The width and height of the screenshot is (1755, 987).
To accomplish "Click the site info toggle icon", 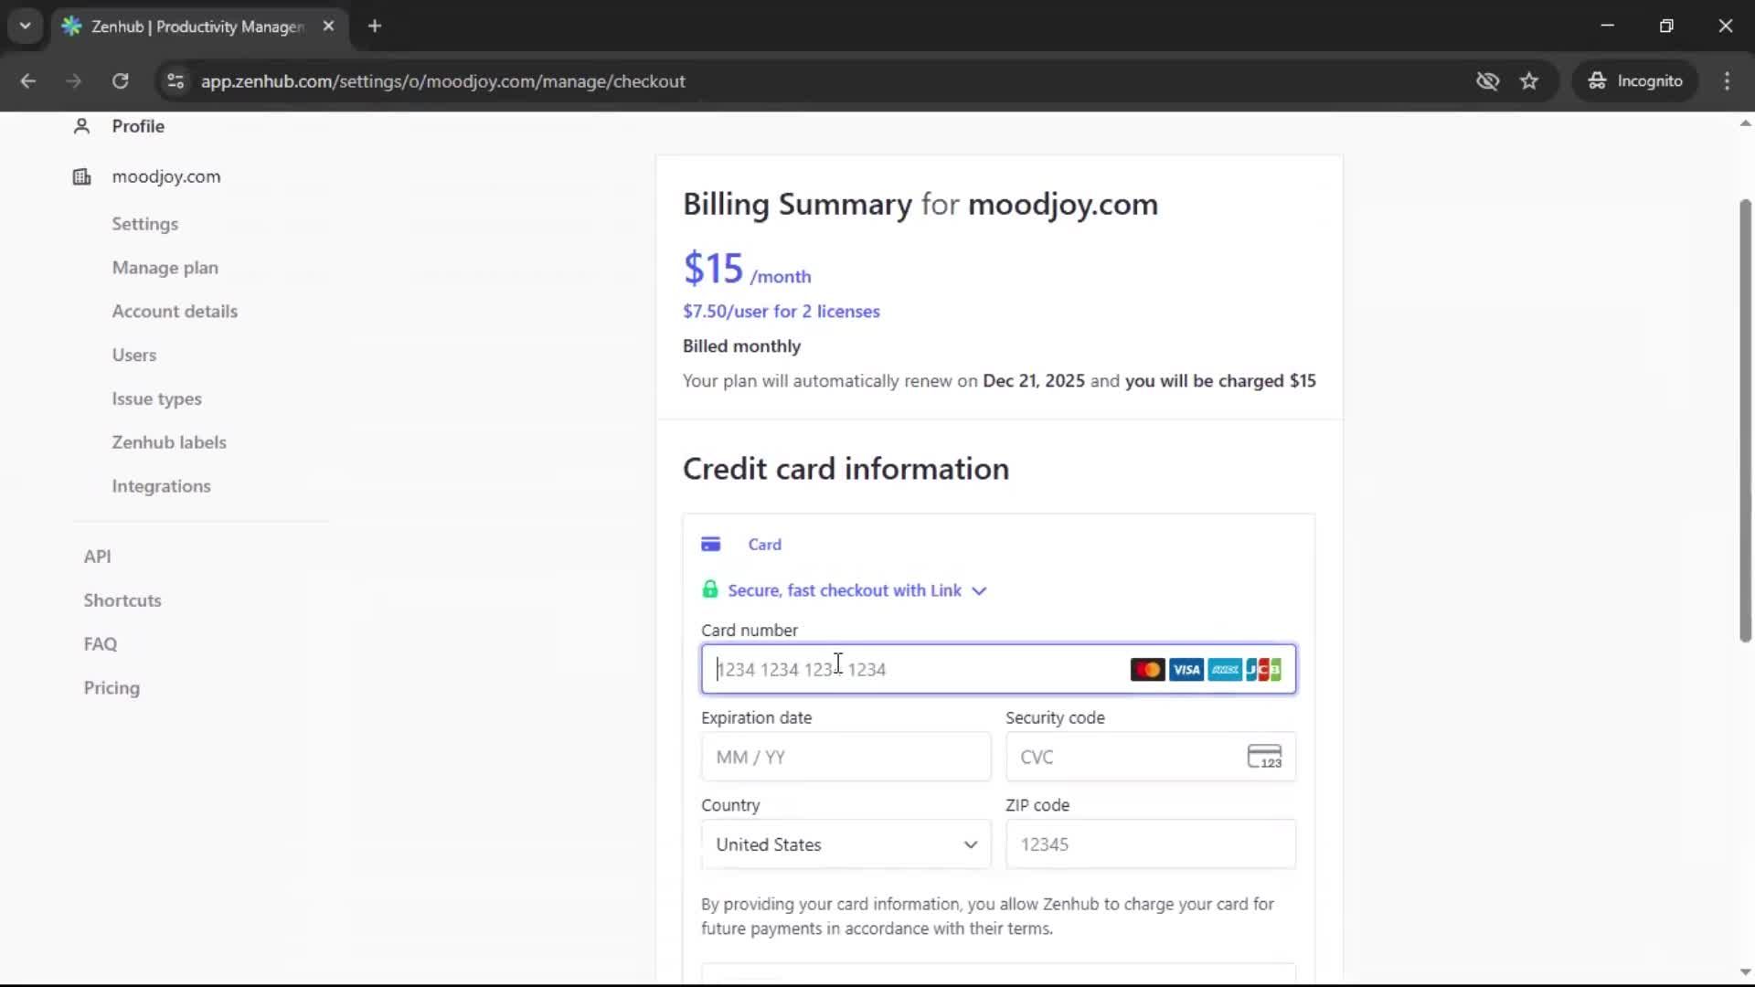I will [x=175, y=81].
